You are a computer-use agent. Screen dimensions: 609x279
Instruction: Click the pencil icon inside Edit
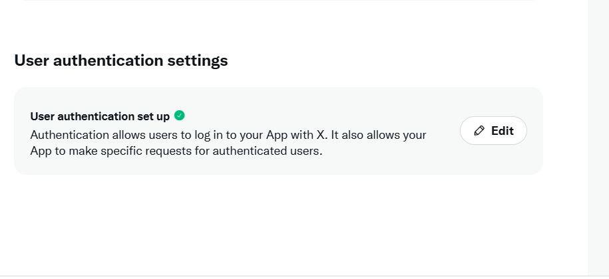point(479,131)
